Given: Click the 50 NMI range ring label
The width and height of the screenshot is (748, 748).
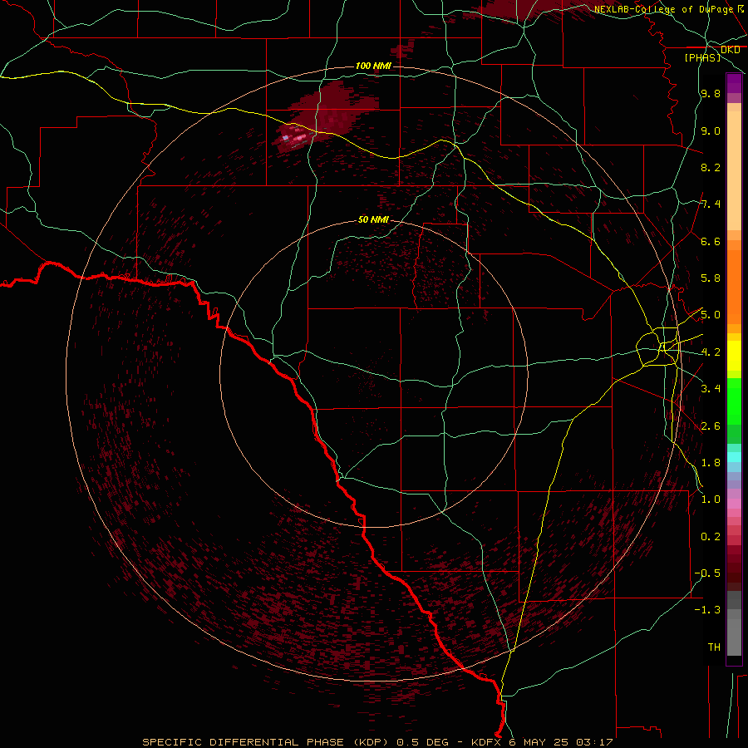Looking at the screenshot, I should point(373,219).
